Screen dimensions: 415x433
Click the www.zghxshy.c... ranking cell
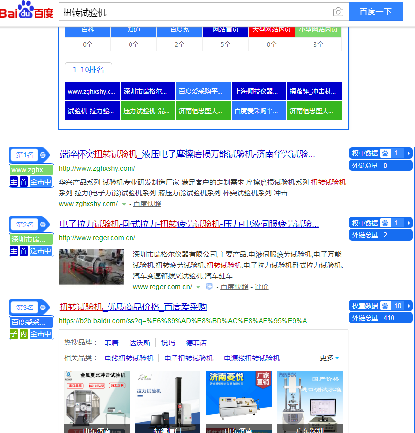tap(92, 91)
